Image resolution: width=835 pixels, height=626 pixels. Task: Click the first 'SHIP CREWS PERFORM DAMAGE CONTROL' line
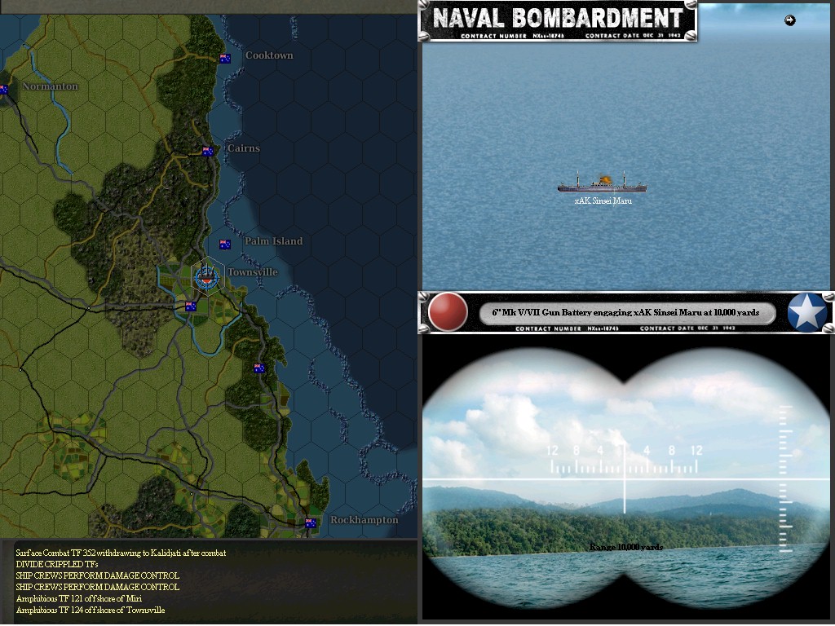(x=98, y=575)
